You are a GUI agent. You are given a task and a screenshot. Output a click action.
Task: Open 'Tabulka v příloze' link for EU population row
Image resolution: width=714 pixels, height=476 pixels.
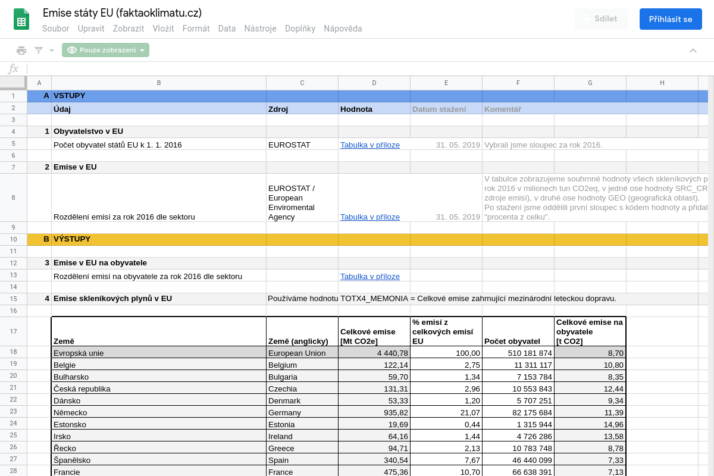click(x=370, y=145)
